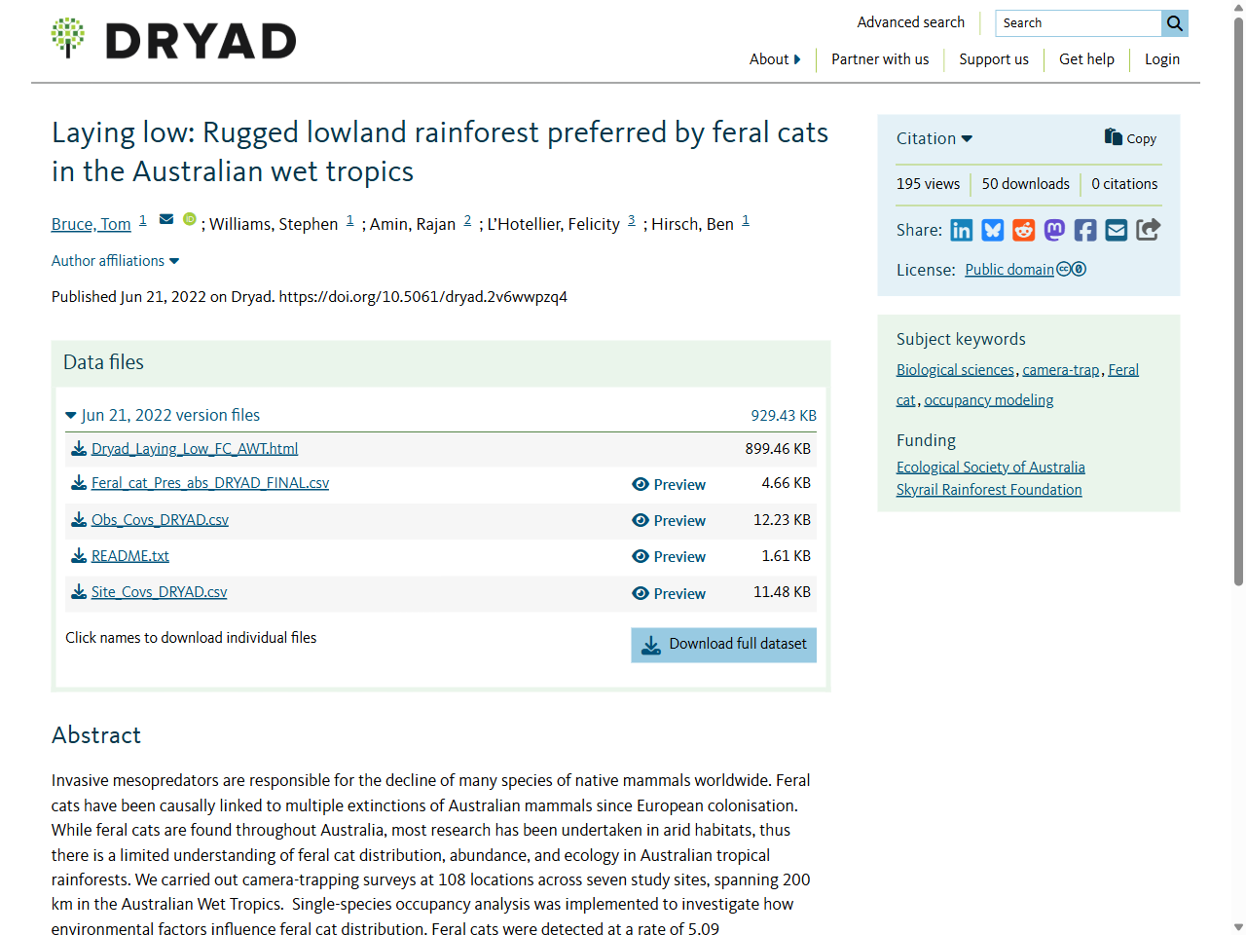Copy the citation
Viewport: 1246px width, 935px height.
(x=1130, y=138)
